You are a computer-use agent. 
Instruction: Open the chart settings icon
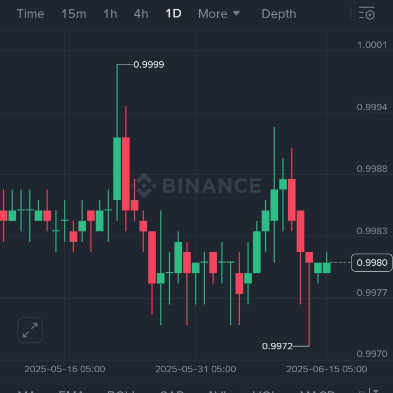click(x=366, y=14)
